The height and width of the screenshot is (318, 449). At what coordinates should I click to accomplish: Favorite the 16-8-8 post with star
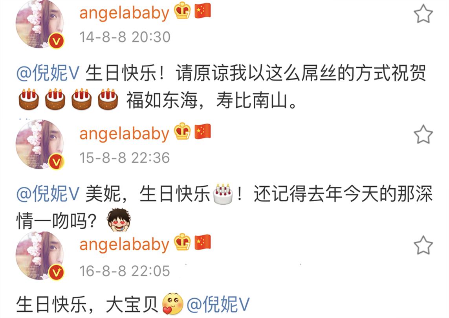423,245
